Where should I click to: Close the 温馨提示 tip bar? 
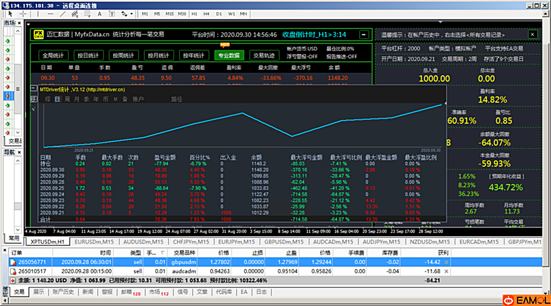click(x=533, y=34)
